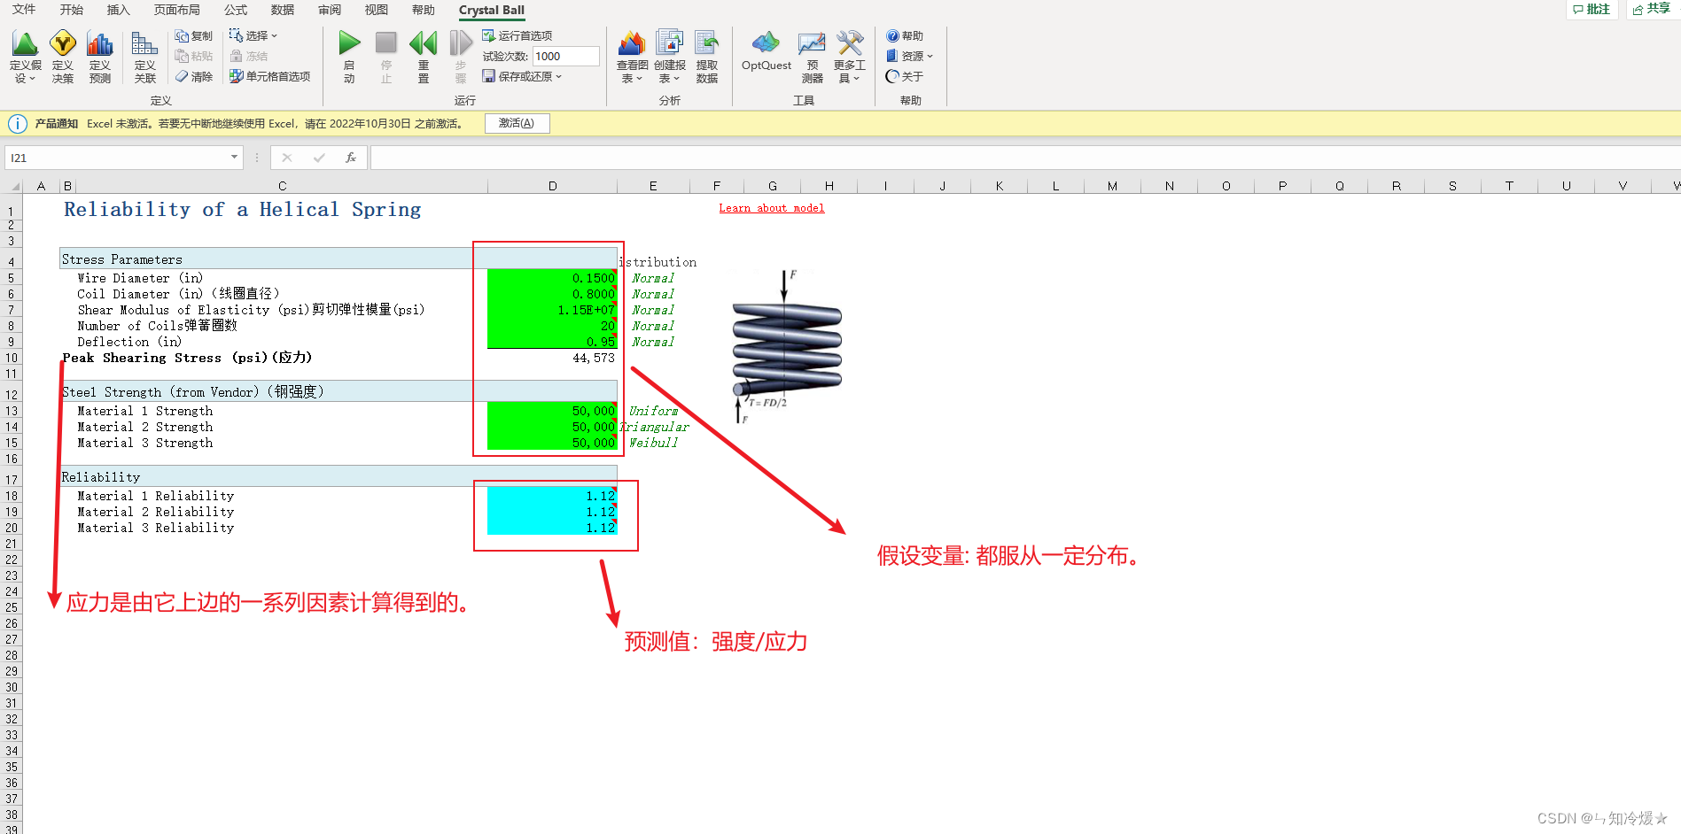The image size is (1681, 834).
Task: Reset the simulation with the rewind button
Action: pos(424,43)
